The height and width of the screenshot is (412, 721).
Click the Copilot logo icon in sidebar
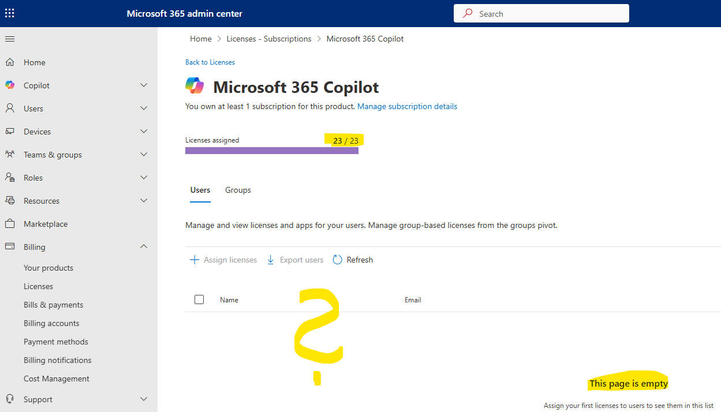pos(10,85)
